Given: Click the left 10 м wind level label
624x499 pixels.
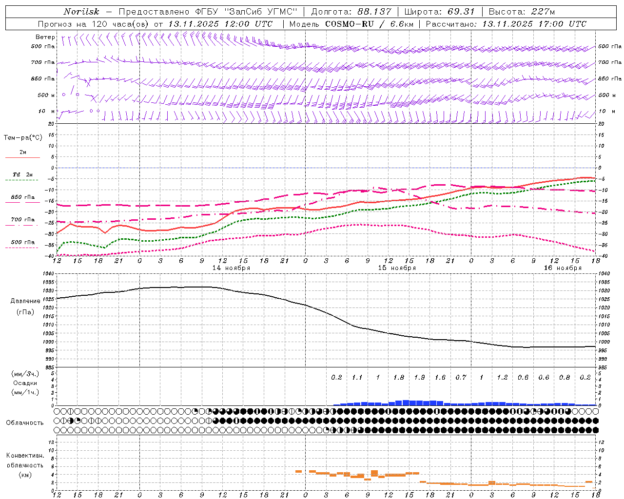Looking at the screenshot, I should pyautogui.click(x=47, y=111).
